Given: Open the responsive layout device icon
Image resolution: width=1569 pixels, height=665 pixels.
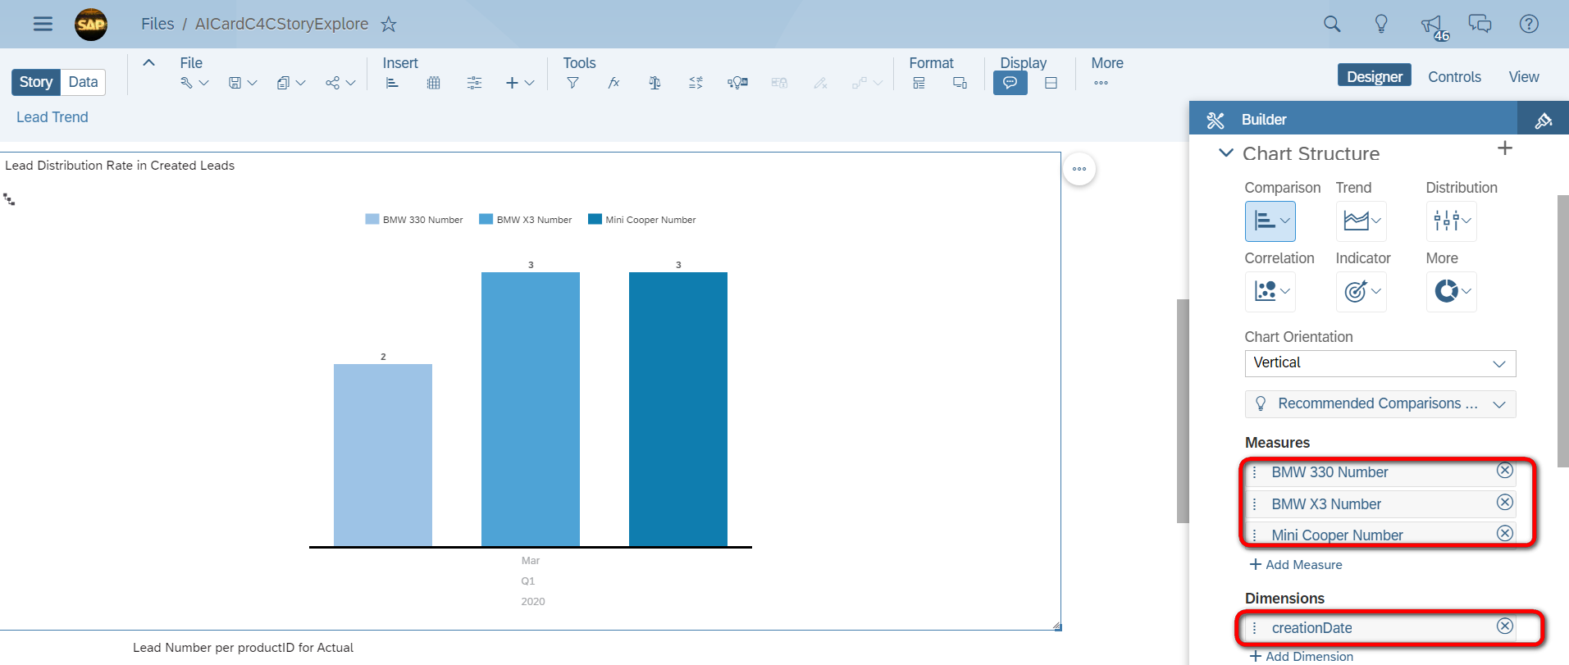Looking at the screenshot, I should pyautogui.click(x=960, y=83).
